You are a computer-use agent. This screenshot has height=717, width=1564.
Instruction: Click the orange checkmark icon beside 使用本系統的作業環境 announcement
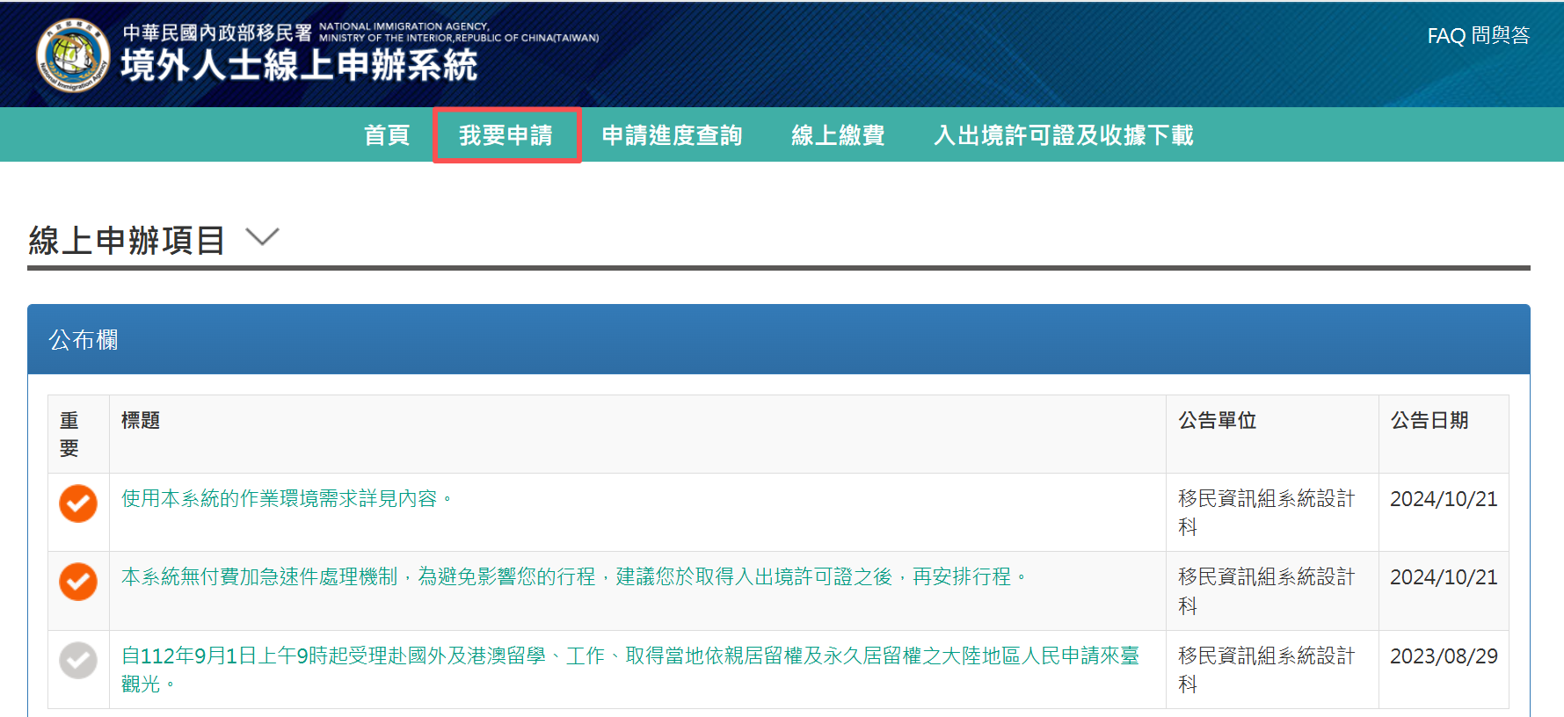[x=78, y=503]
